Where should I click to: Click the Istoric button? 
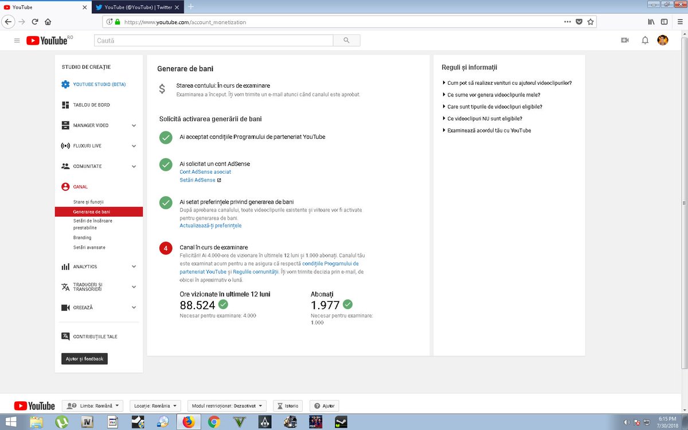288,406
